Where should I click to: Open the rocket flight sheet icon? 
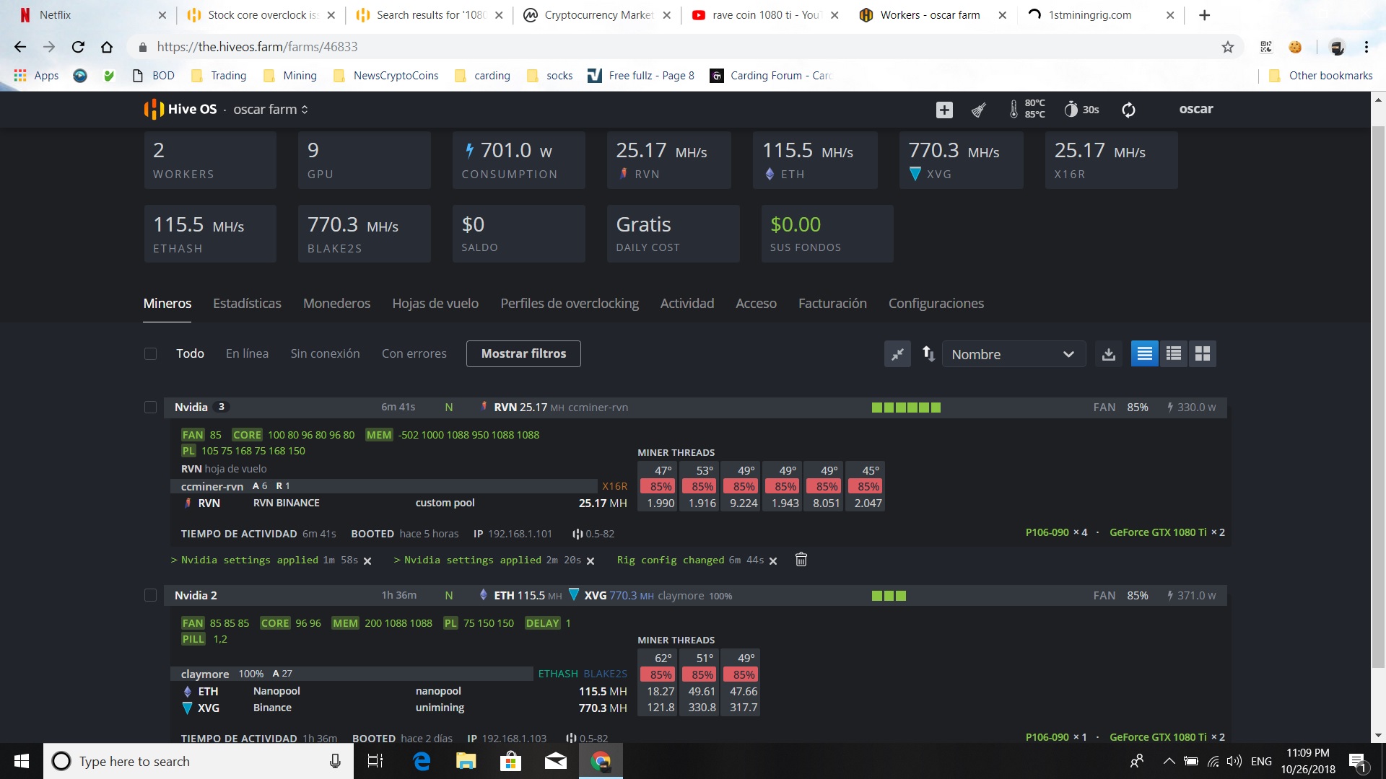[x=979, y=110]
